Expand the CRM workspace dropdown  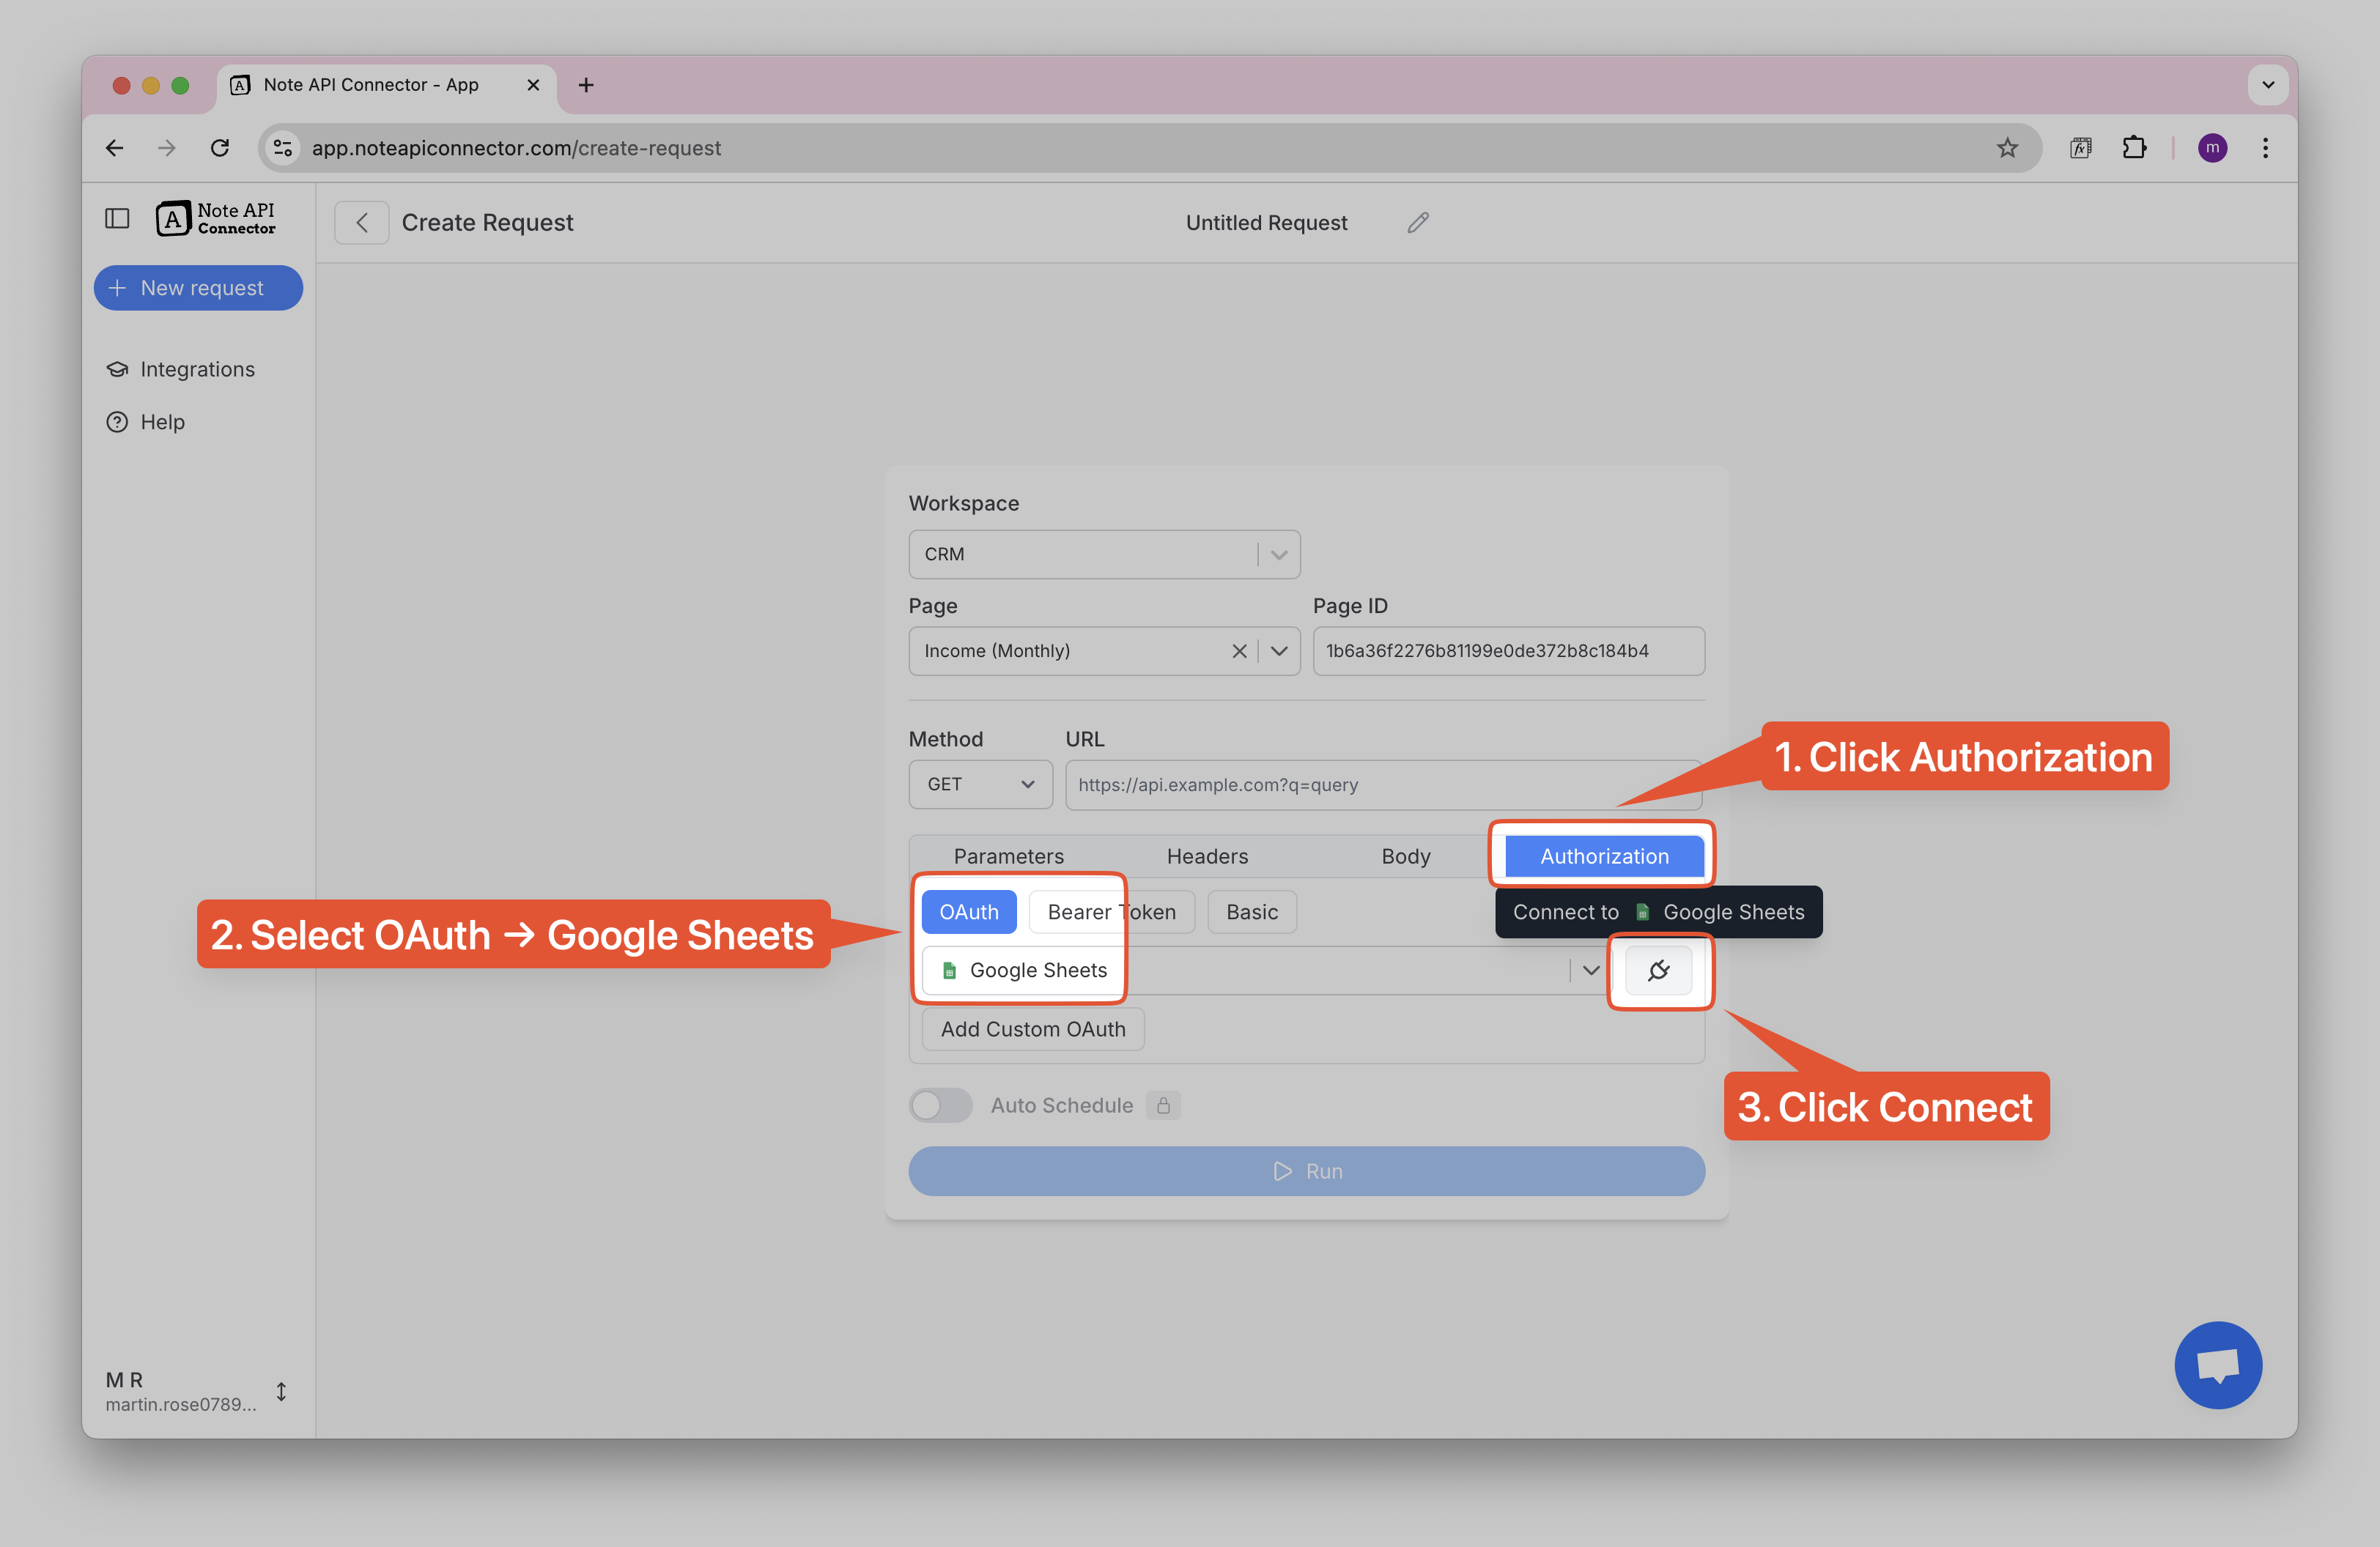tap(1278, 554)
